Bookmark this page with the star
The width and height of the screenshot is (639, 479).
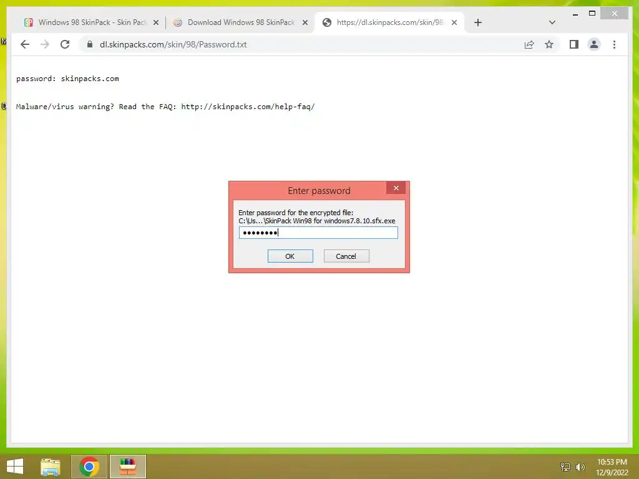coord(549,44)
